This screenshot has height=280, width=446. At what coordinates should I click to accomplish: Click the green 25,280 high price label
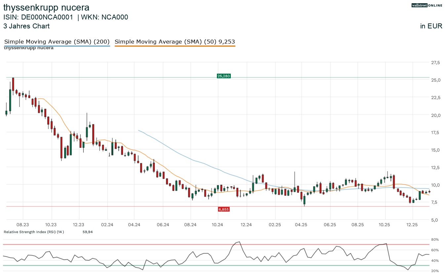point(223,76)
